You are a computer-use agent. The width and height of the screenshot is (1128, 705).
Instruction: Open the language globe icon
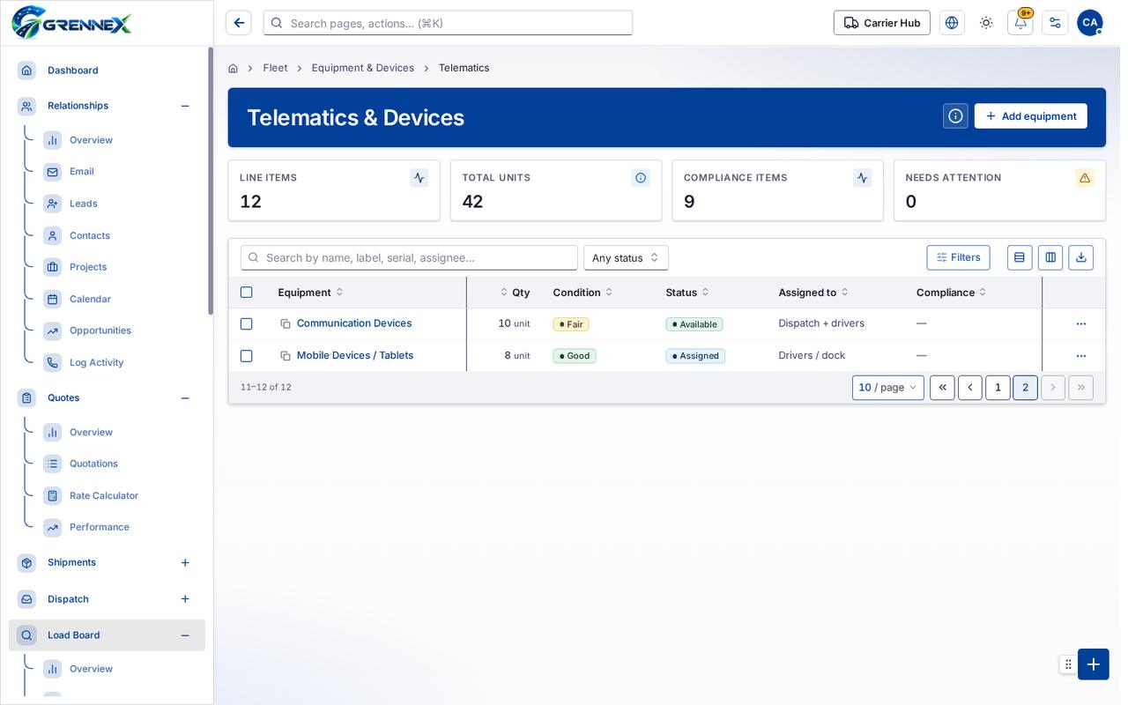[x=952, y=23]
